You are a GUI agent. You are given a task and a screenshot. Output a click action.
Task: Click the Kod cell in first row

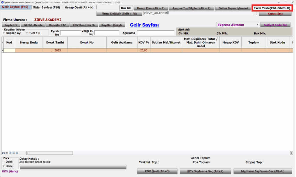(x=9, y=50)
